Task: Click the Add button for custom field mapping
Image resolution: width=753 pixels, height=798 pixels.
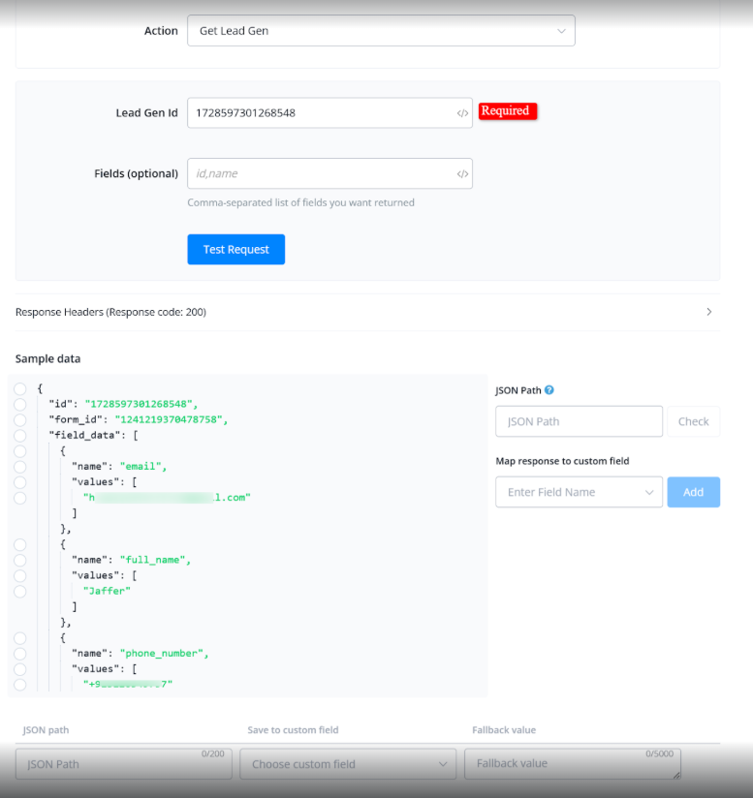Action: [693, 492]
